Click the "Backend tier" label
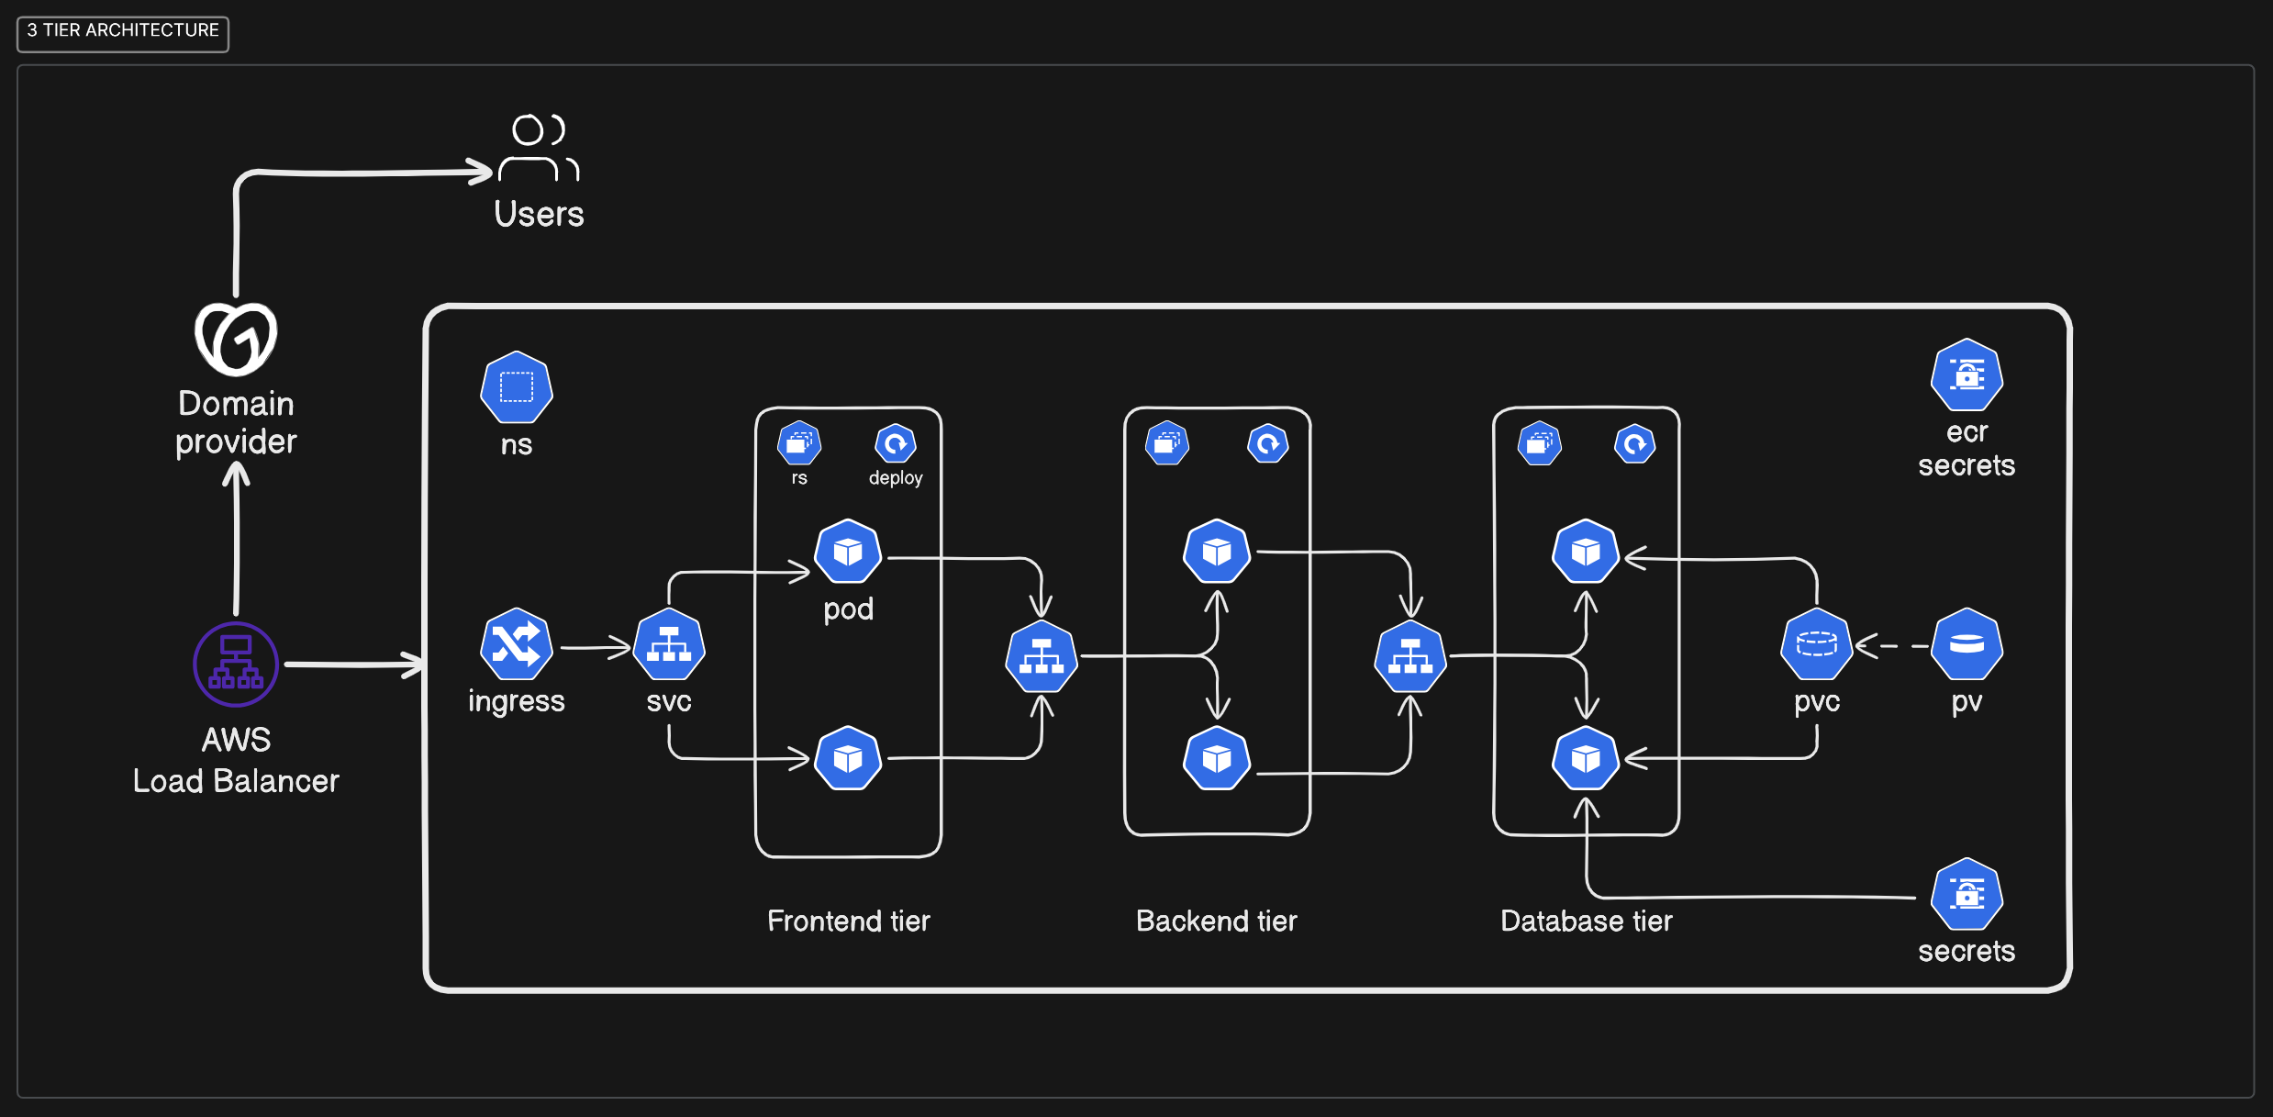 1217,921
